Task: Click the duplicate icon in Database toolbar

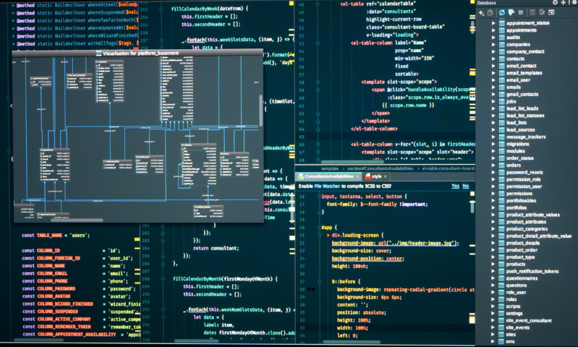Action: click(x=490, y=12)
